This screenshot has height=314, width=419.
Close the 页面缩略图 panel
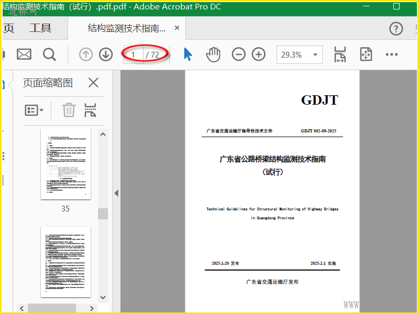pyautogui.click(x=93, y=83)
